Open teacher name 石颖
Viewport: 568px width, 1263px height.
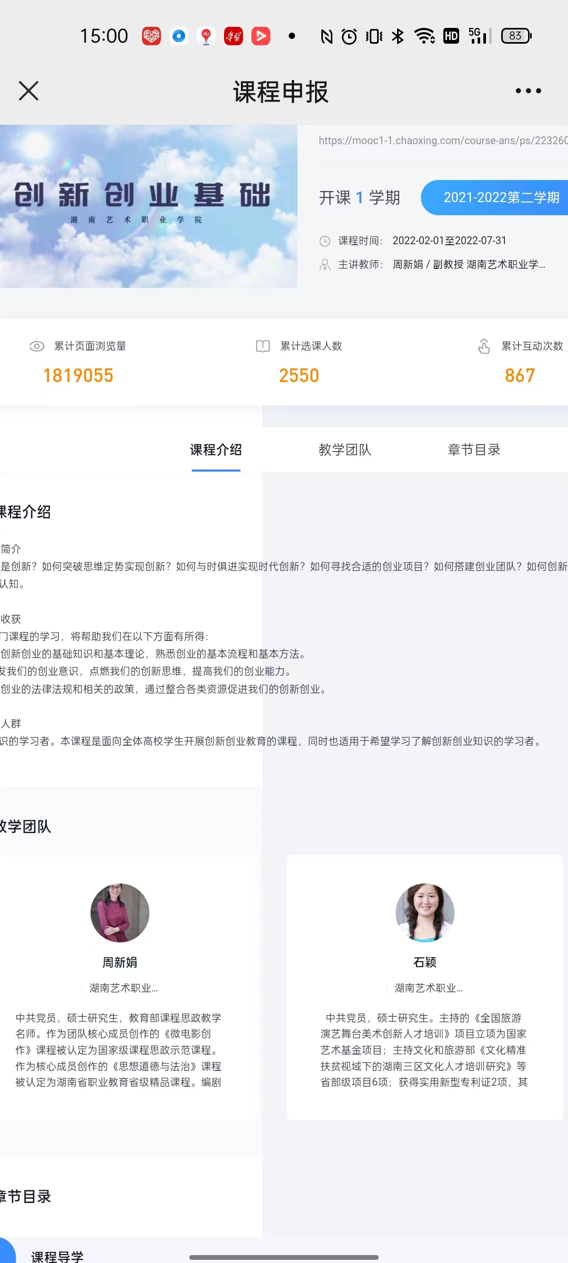[425, 963]
